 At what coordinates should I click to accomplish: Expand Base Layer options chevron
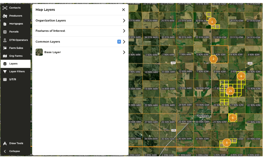click(124, 52)
